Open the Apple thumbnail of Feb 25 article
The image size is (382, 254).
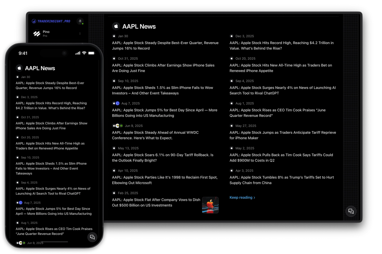[210, 205]
